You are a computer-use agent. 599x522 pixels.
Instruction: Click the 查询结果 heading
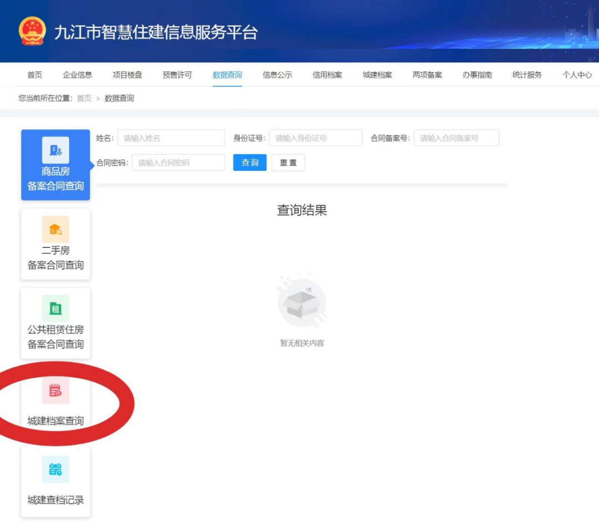pos(302,210)
